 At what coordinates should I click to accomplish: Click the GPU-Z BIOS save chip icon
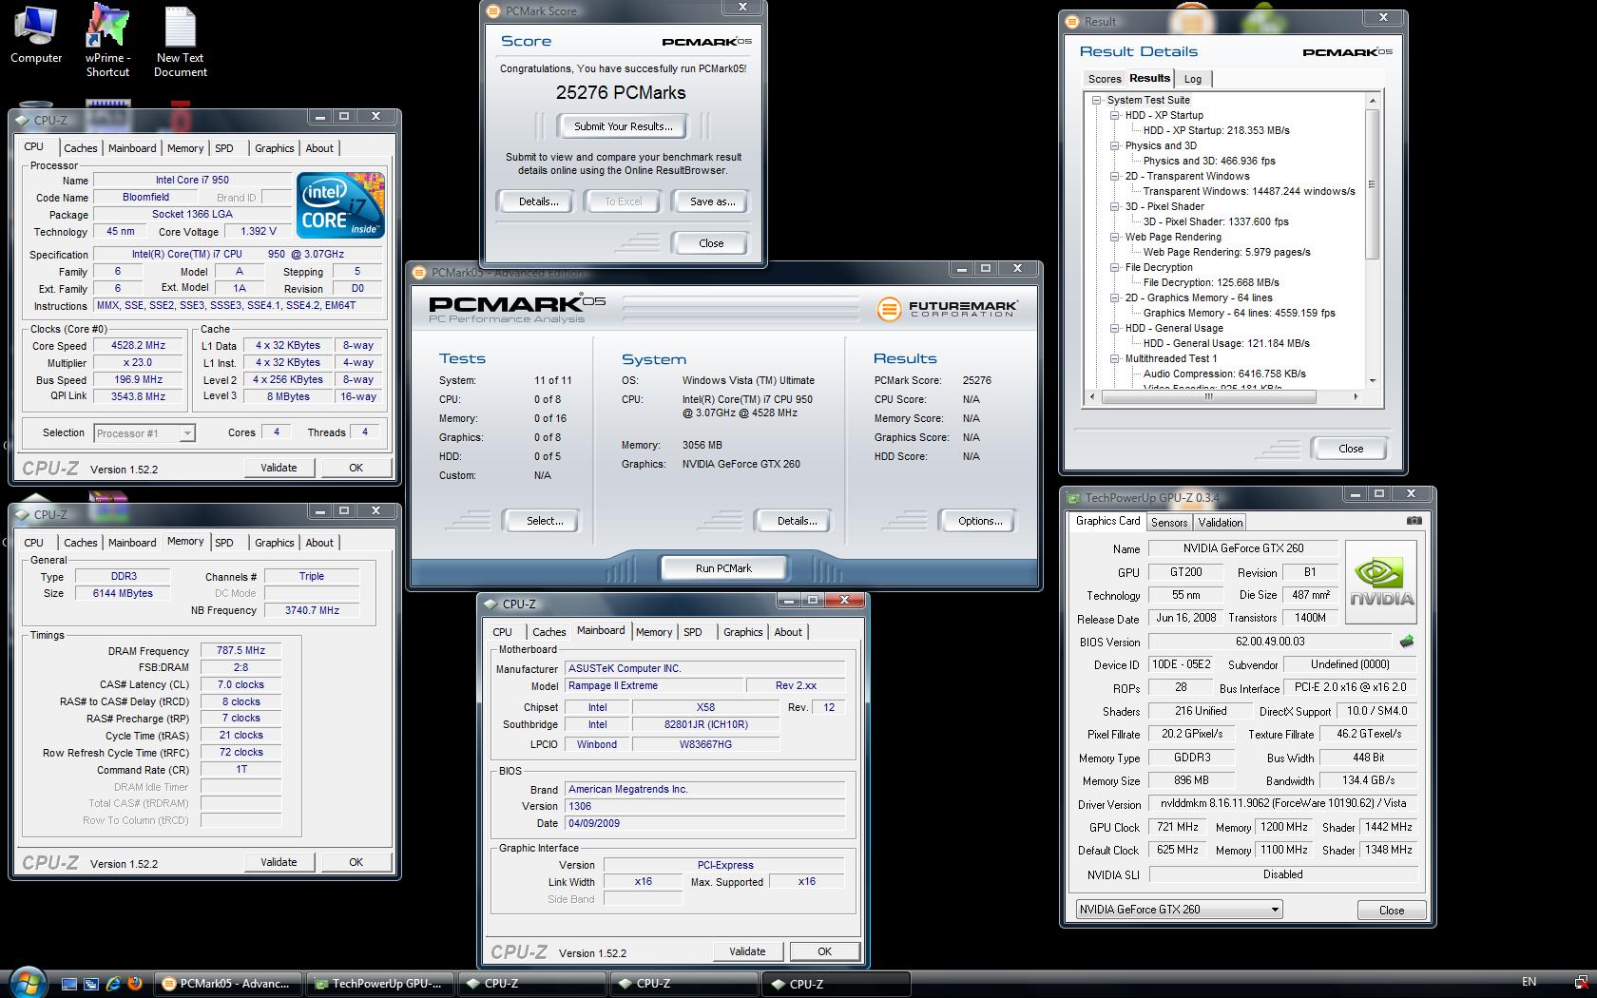pyautogui.click(x=1407, y=642)
